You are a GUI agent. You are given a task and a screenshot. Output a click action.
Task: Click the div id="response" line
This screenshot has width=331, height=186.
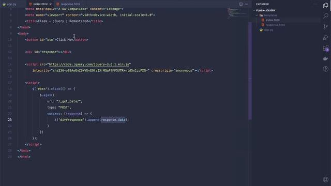click(48, 52)
